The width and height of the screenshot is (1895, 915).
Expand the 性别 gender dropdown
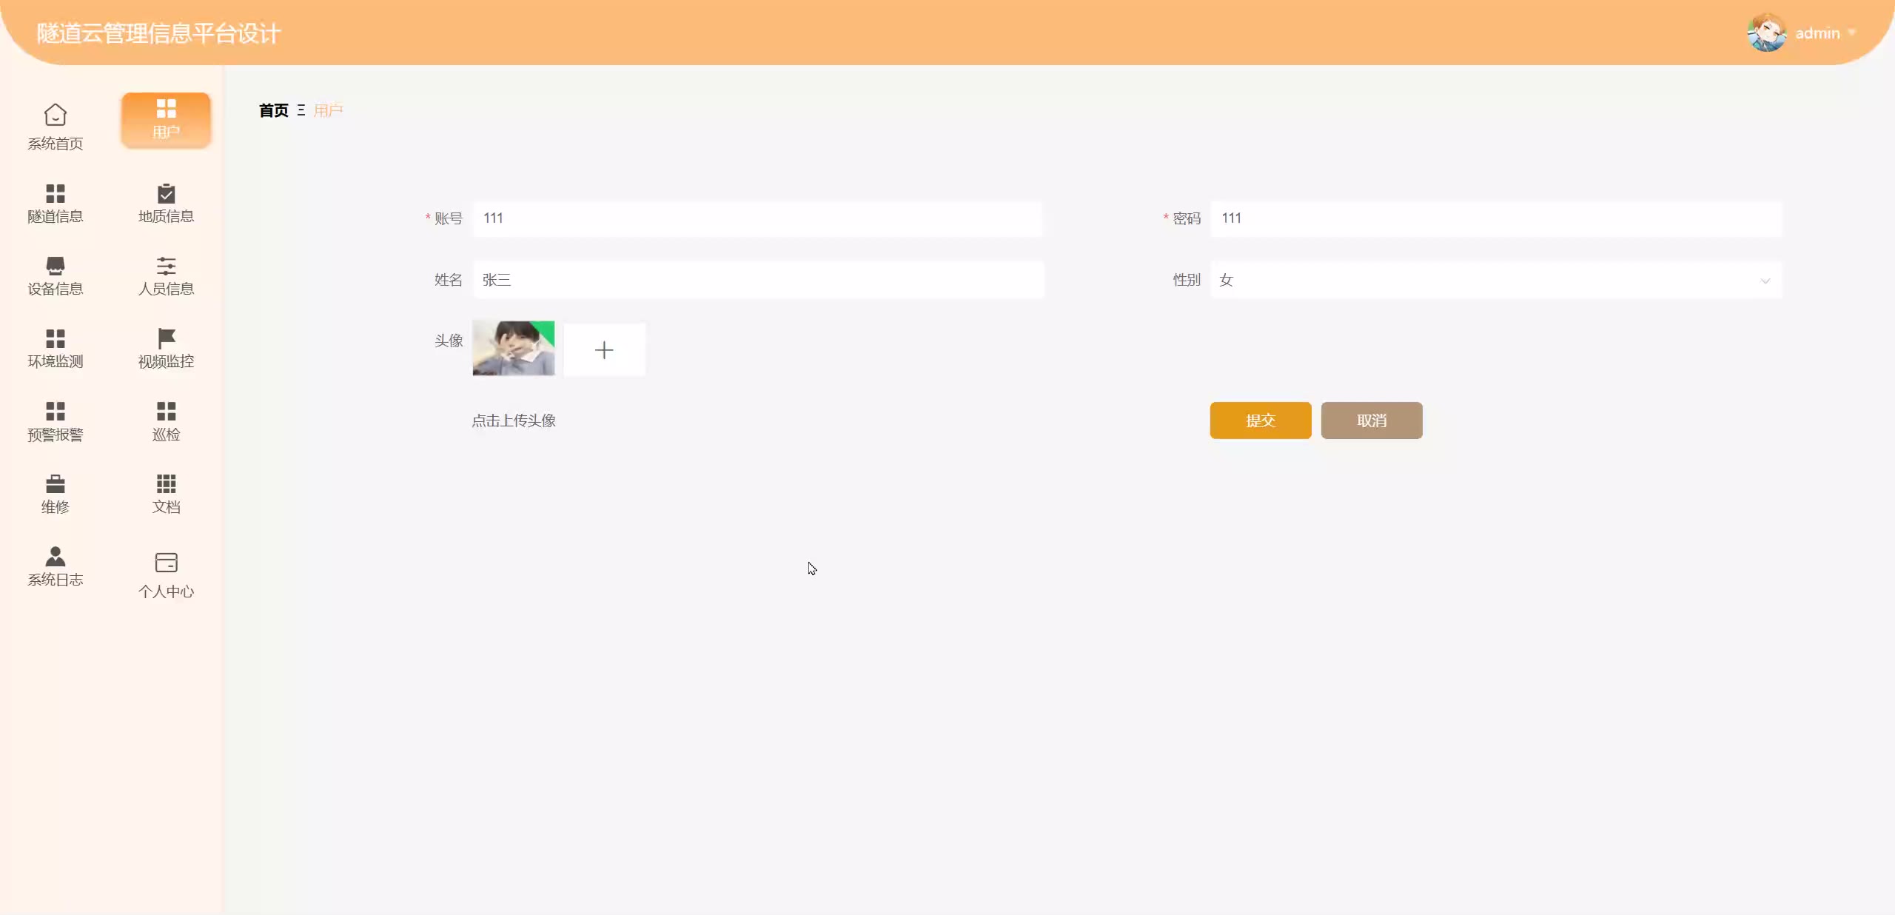coord(1495,281)
